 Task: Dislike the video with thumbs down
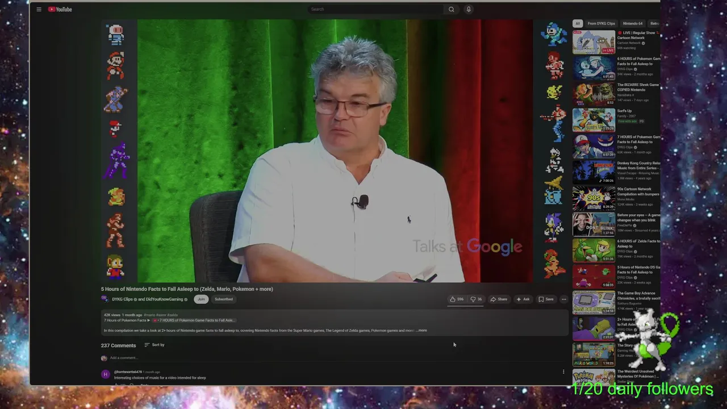tap(476, 299)
